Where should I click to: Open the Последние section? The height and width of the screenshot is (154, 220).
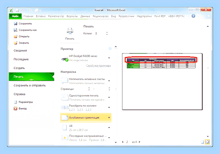tap(21, 59)
